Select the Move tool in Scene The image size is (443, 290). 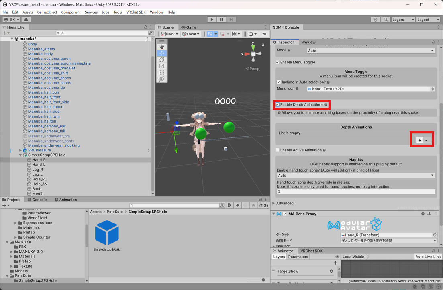coord(162,53)
